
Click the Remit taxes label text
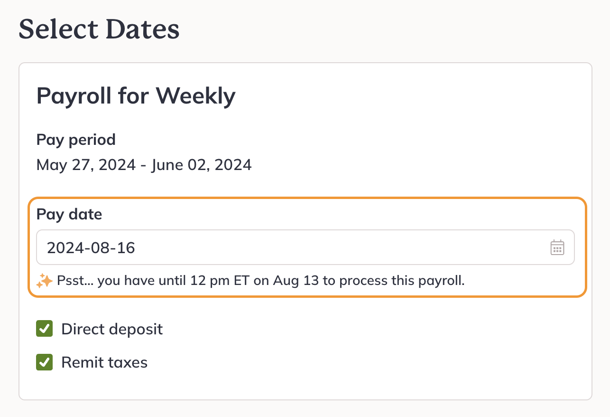(x=104, y=363)
